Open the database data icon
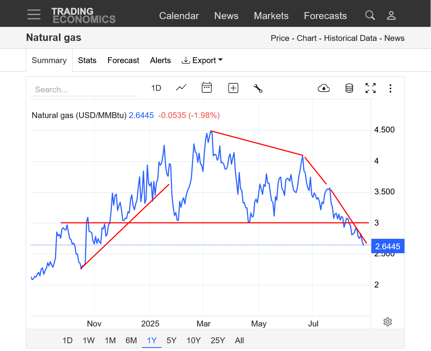 pos(349,88)
